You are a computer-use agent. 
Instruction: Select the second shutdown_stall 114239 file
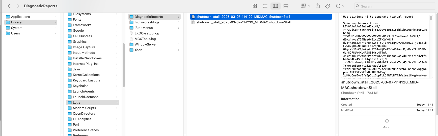(x=243, y=22)
